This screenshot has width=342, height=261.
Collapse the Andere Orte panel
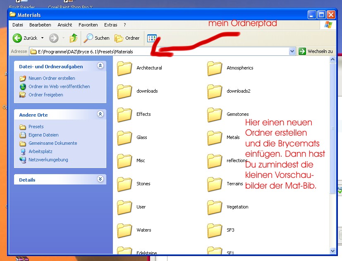pyautogui.click(x=100, y=114)
